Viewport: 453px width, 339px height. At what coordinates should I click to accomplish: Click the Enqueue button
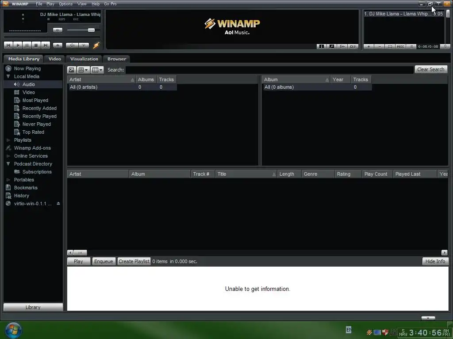tap(104, 261)
